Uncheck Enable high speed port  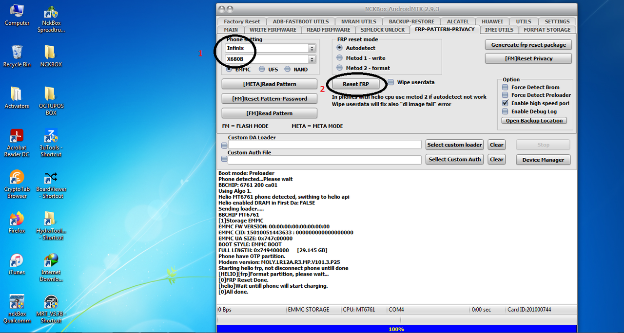point(505,103)
